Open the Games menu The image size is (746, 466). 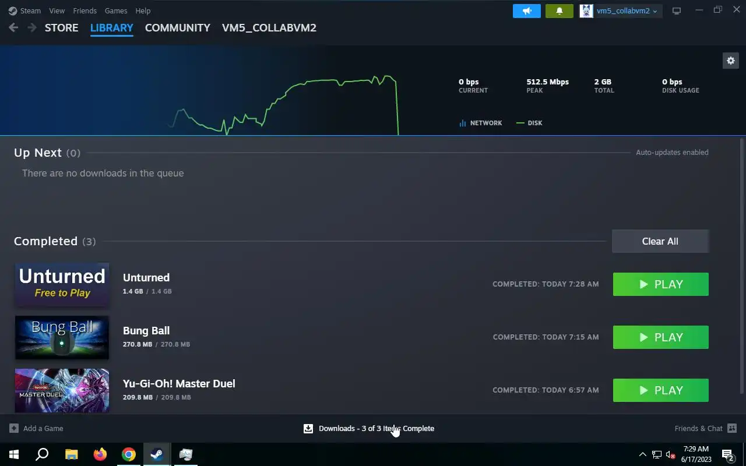[116, 10]
